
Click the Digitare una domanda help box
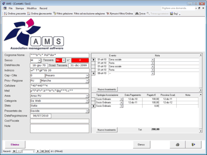pyautogui.click(x=178, y=8)
